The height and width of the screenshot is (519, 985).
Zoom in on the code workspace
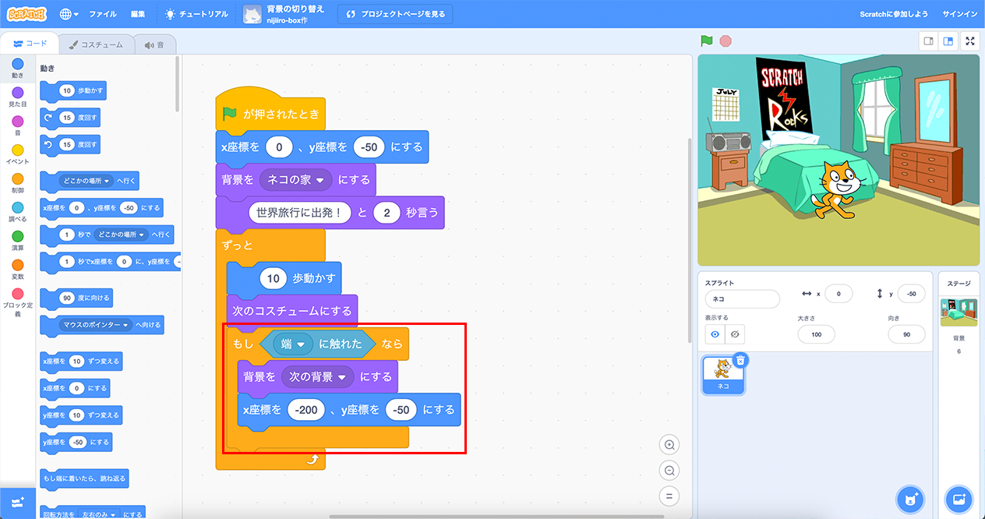(x=669, y=445)
